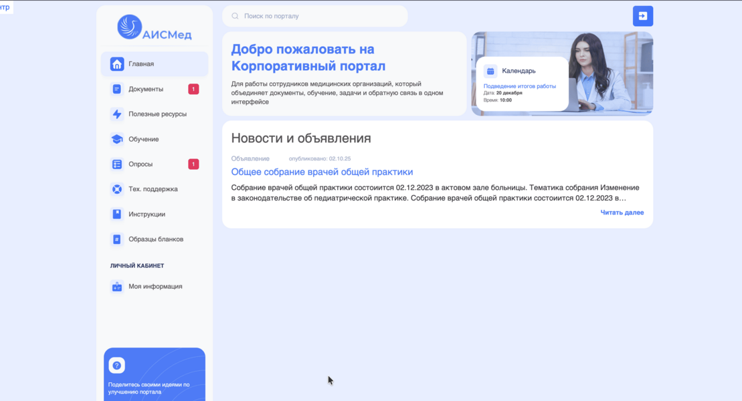This screenshot has width=742, height=401.
Task: Click the logout arrow button at top right
Action: pyautogui.click(x=642, y=16)
